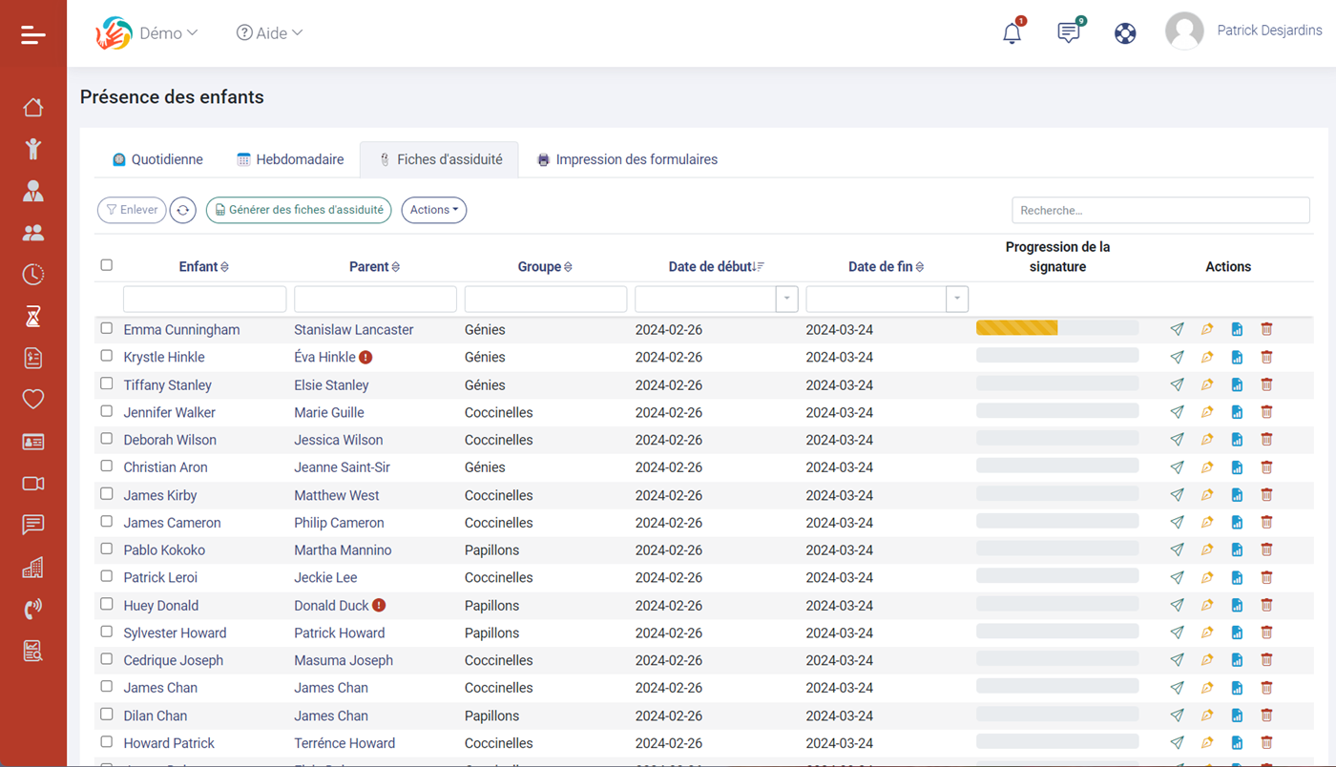Screen dimensions: 1336x767
Task: Click the red warning icon beside Éva Hinkle
Action: point(365,357)
